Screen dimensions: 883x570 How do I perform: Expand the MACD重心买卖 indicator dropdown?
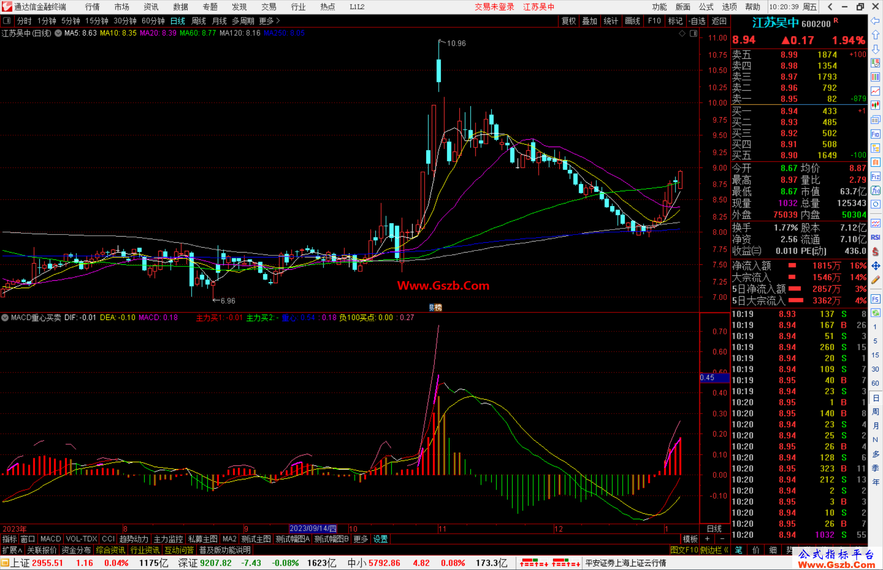[5, 317]
